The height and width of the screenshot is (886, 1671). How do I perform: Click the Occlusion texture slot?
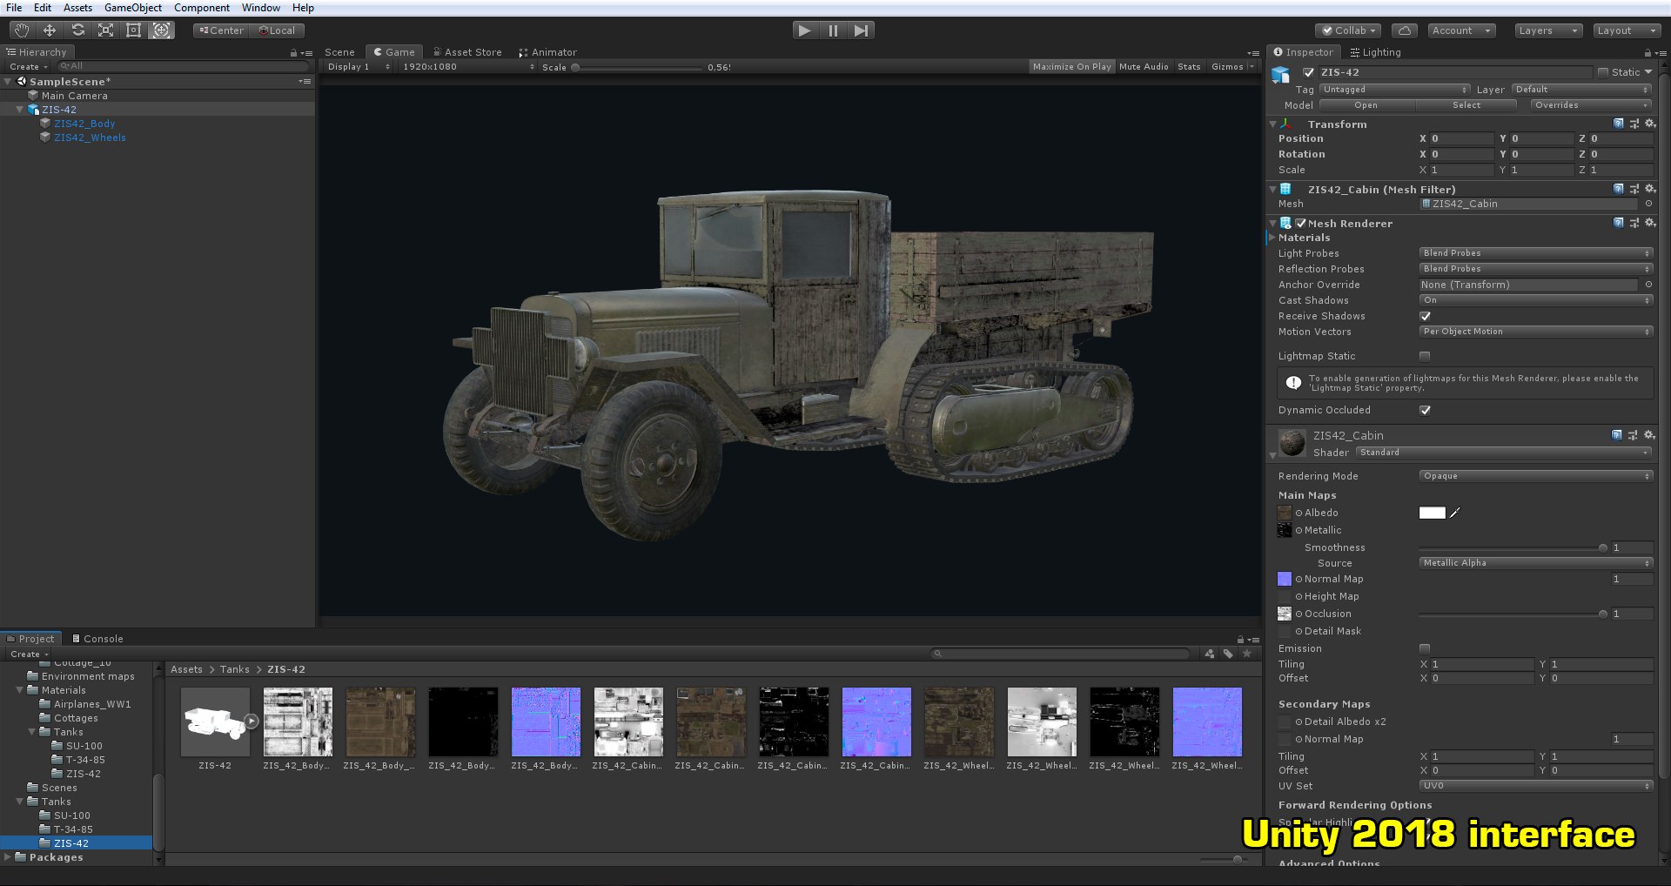(1285, 614)
